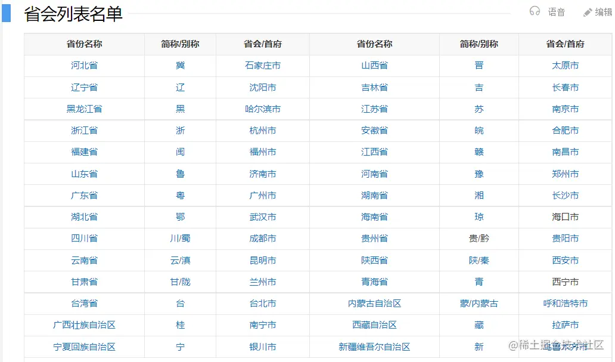Open the 湖南省 link
Image resolution: width=615 pixels, height=362 pixels.
click(x=375, y=196)
